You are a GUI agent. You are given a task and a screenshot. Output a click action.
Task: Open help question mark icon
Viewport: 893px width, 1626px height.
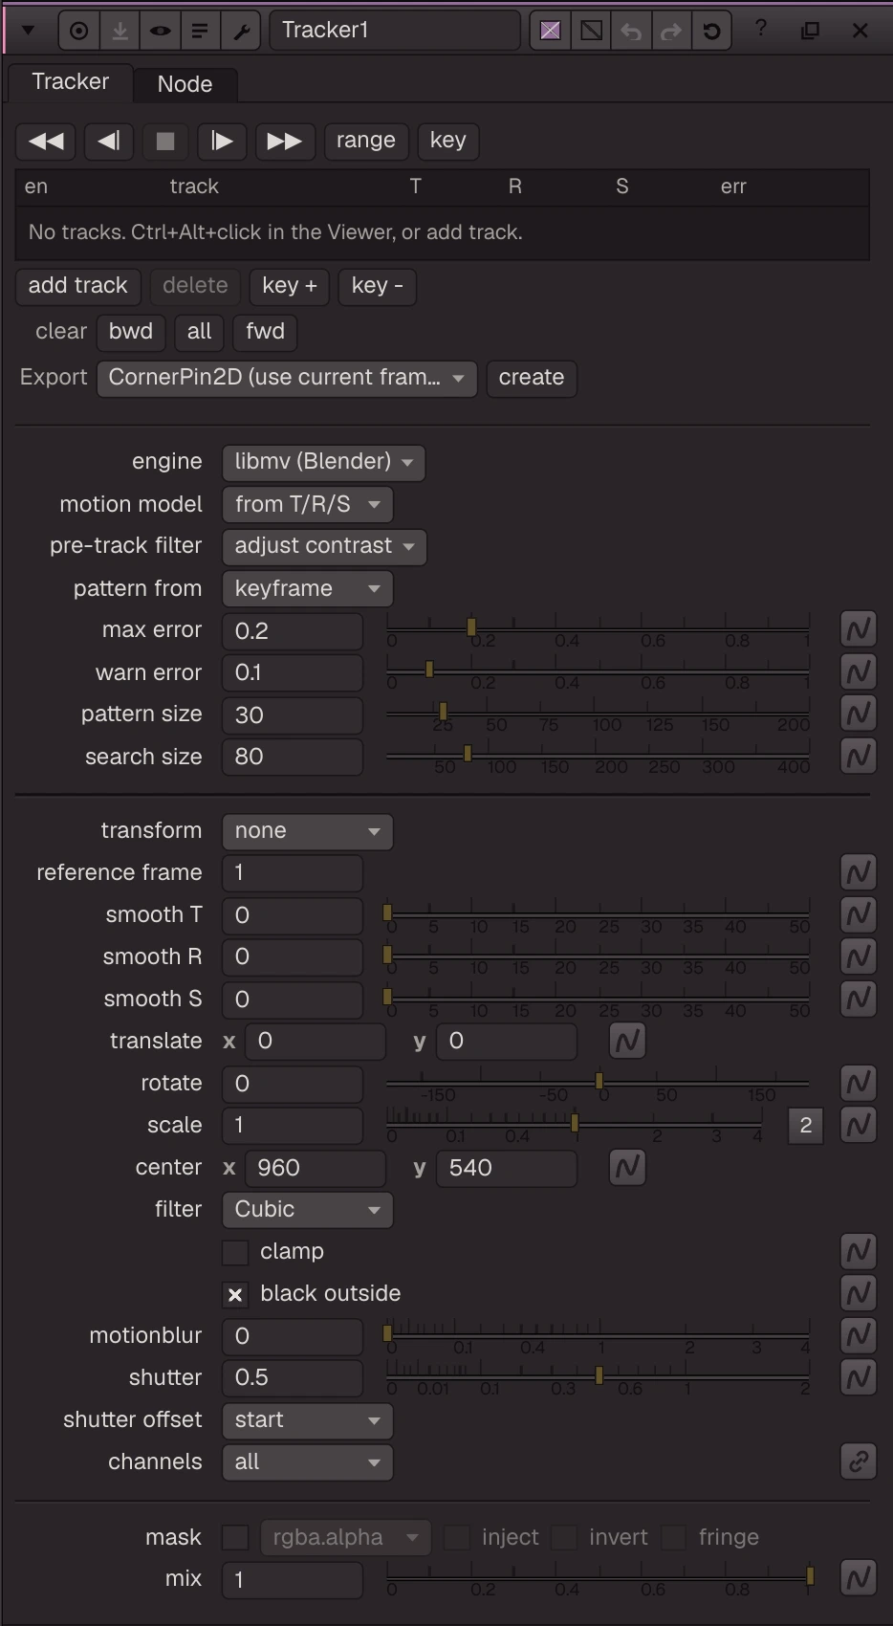point(761,30)
